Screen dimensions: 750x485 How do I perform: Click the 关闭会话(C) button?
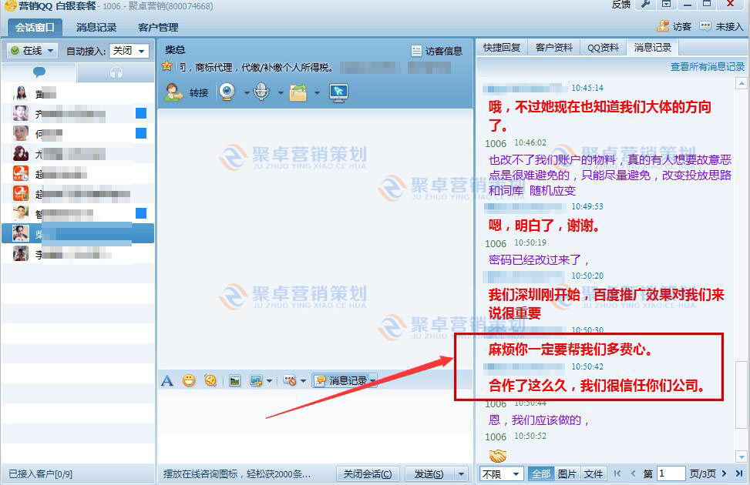368,474
